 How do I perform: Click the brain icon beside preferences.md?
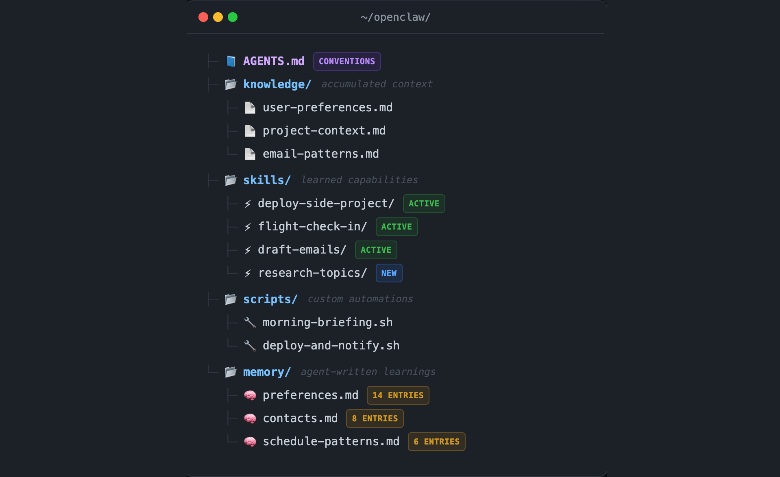250,395
